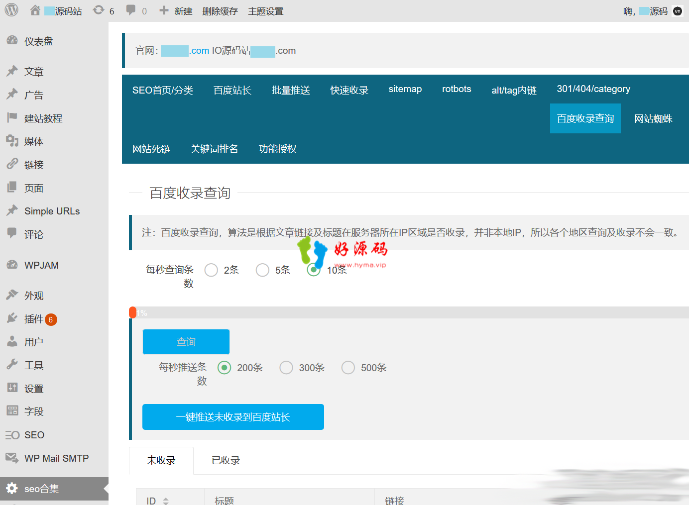This screenshot has width=689, height=505.
Task: Open the rotbots tab
Action: coord(457,89)
